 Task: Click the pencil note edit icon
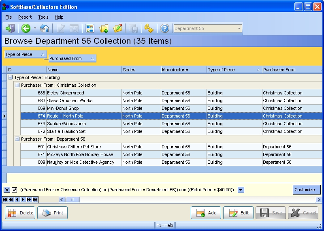click(117, 28)
